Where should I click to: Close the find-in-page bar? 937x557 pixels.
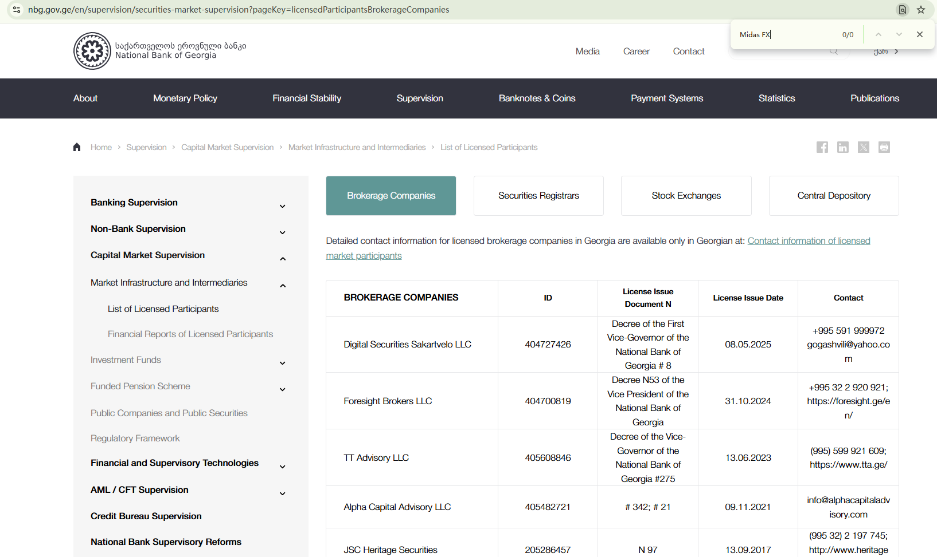click(x=919, y=34)
